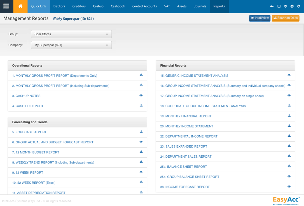Image resolution: width=304 pixels, height=206 pixels.
Task: Download the Forecast Report
Action: [x=141, y=131]
